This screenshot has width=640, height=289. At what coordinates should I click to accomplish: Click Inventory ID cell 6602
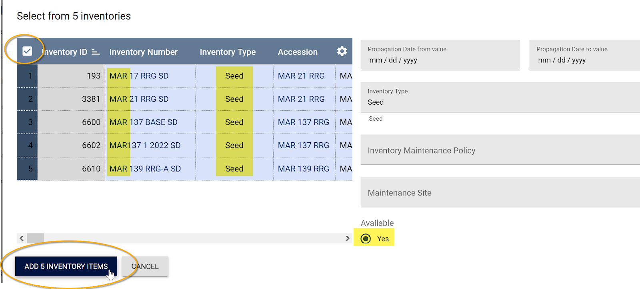[71, 145]
